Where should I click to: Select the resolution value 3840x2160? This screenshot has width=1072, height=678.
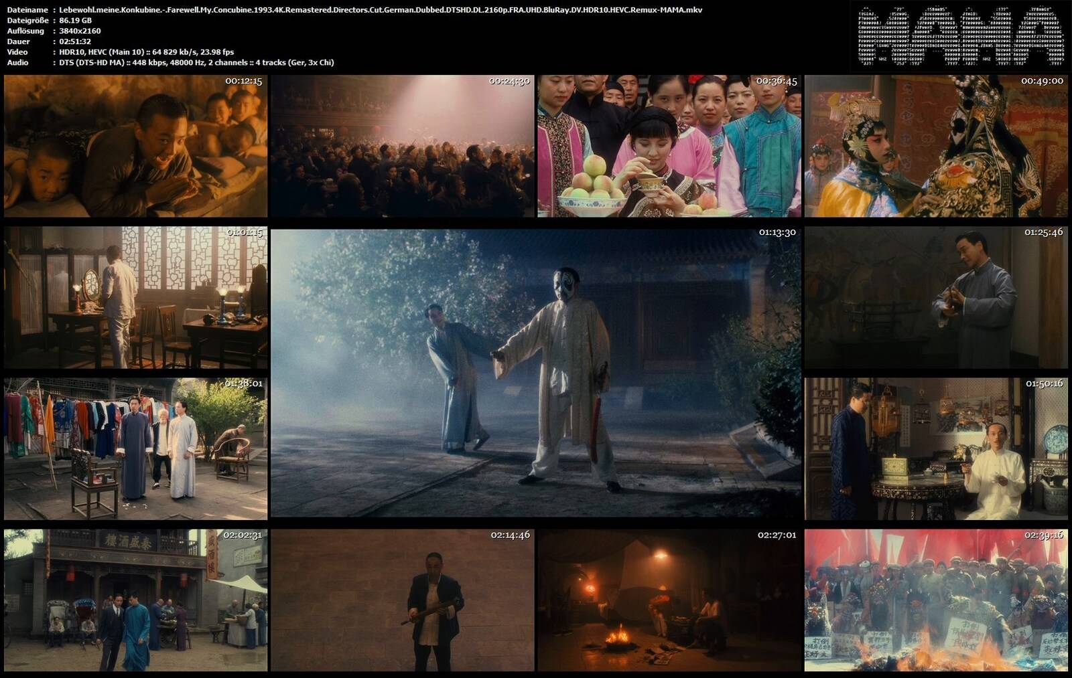pyautogui.click(x=80, y=31)
